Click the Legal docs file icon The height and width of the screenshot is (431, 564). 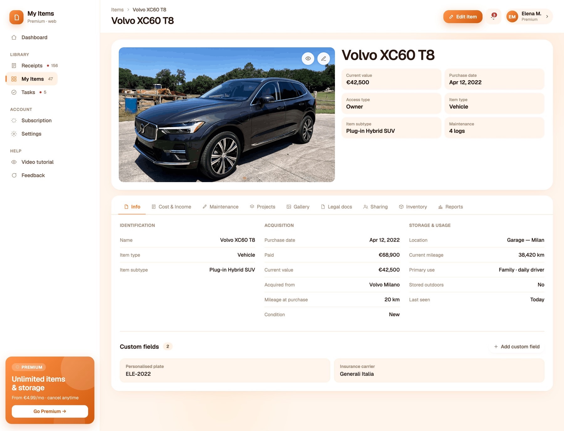(x=323, y=207)
